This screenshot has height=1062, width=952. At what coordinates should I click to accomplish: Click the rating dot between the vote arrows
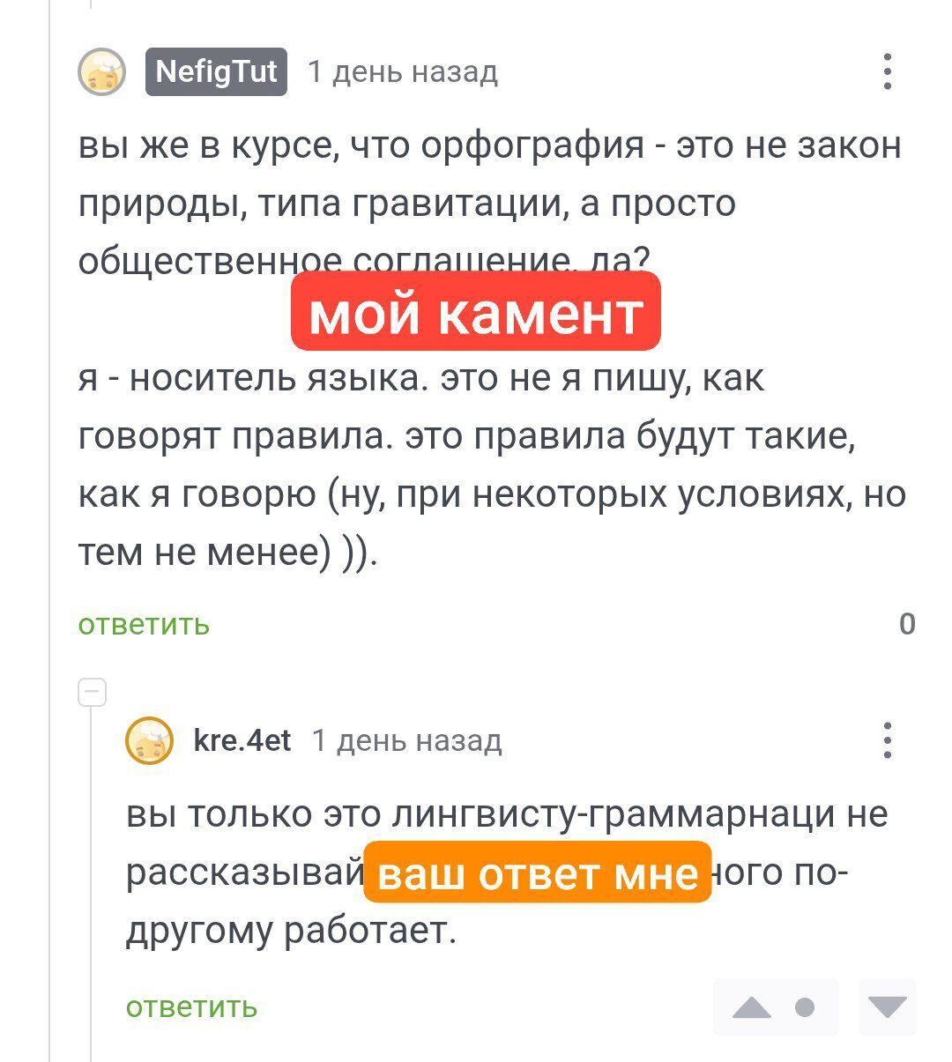805,1006
